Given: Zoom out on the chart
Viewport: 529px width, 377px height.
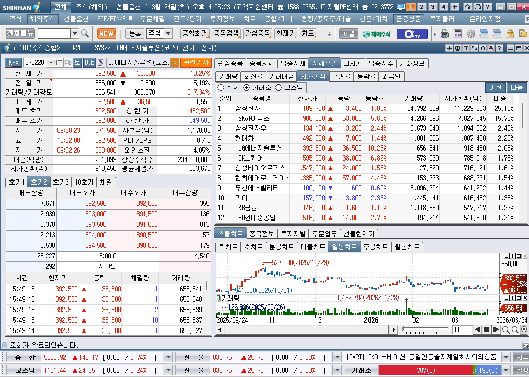Looking at the screenshot, I should (515, 330).
